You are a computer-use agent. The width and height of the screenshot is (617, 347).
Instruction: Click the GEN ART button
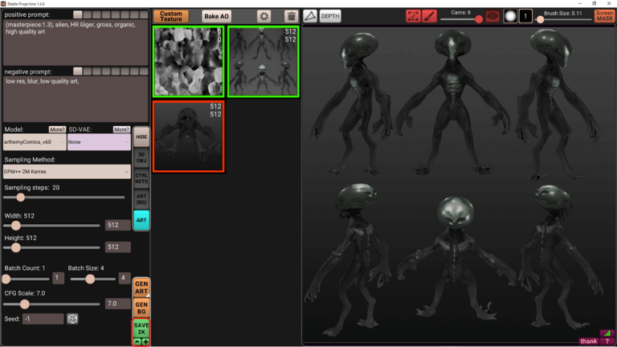[141, 288]
